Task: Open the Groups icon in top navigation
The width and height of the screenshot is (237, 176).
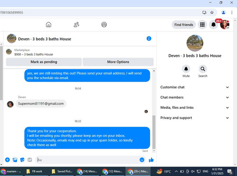Action: [x=104, y=25]
